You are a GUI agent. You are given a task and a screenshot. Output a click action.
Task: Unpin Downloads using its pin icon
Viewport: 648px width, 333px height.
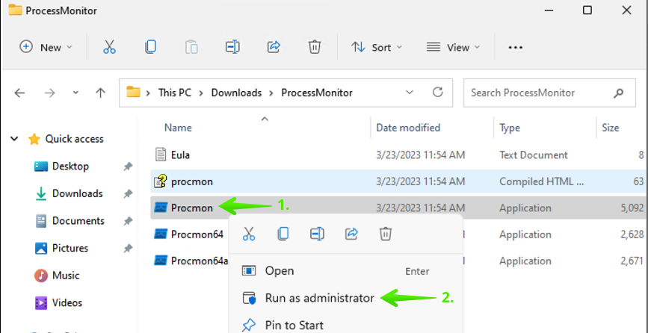point(128,193)
